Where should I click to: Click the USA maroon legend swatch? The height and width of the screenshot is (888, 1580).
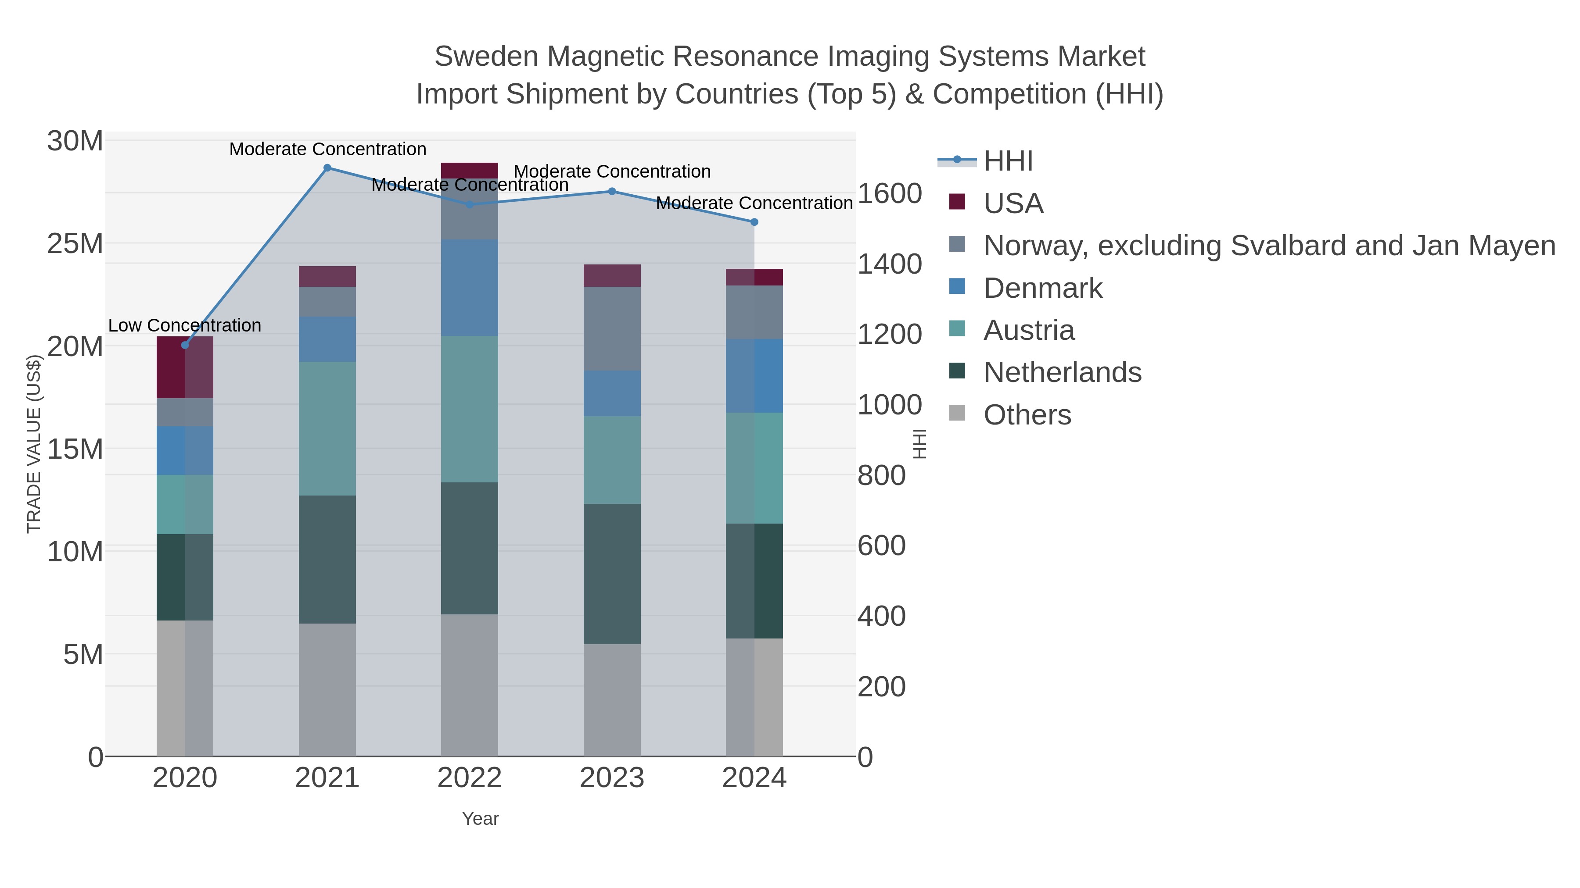coord(957,202)
